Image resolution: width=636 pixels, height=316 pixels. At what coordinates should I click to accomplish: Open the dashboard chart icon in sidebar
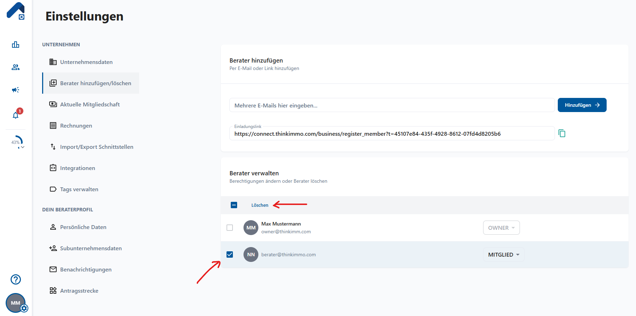coord(16,45)
